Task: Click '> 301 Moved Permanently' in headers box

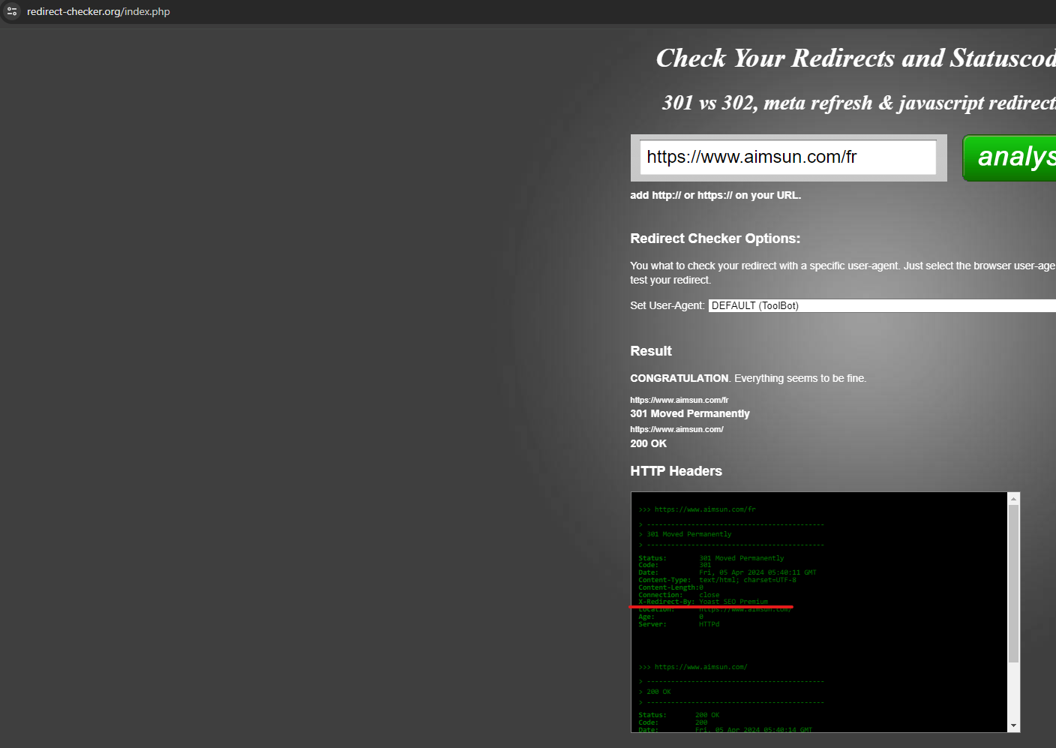Action: (685, 534)
